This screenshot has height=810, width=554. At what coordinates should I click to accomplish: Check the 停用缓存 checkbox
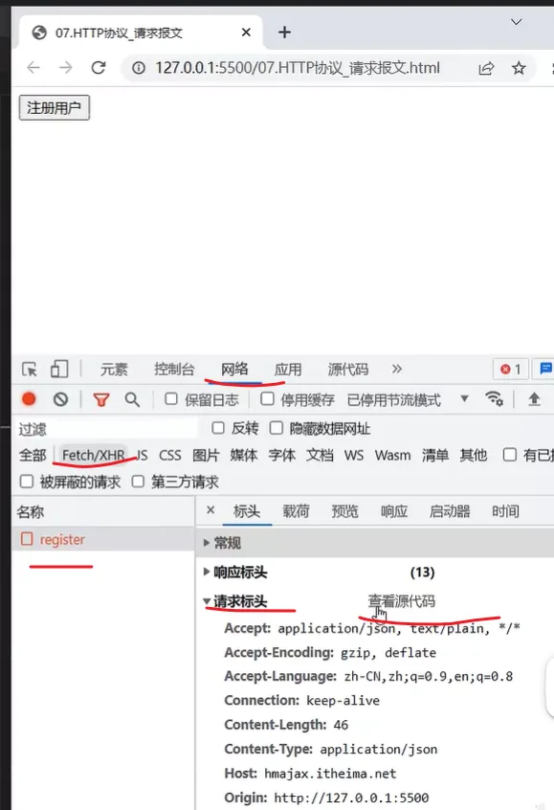[x=268, y=399]
